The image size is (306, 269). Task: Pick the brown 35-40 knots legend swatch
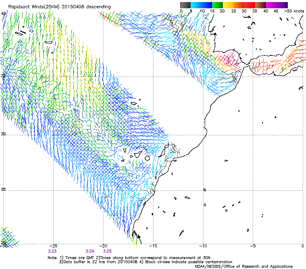[x=261, y=5]
